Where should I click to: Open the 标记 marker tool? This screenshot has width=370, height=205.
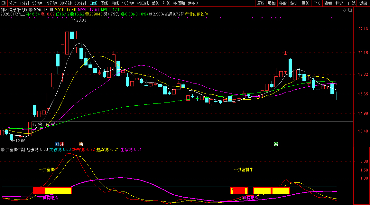[339, 3]
